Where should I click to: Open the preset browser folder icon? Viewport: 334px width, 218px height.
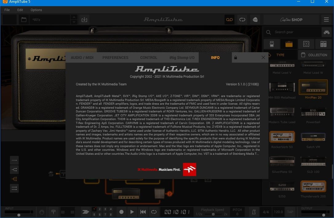(x=24, y=20)
